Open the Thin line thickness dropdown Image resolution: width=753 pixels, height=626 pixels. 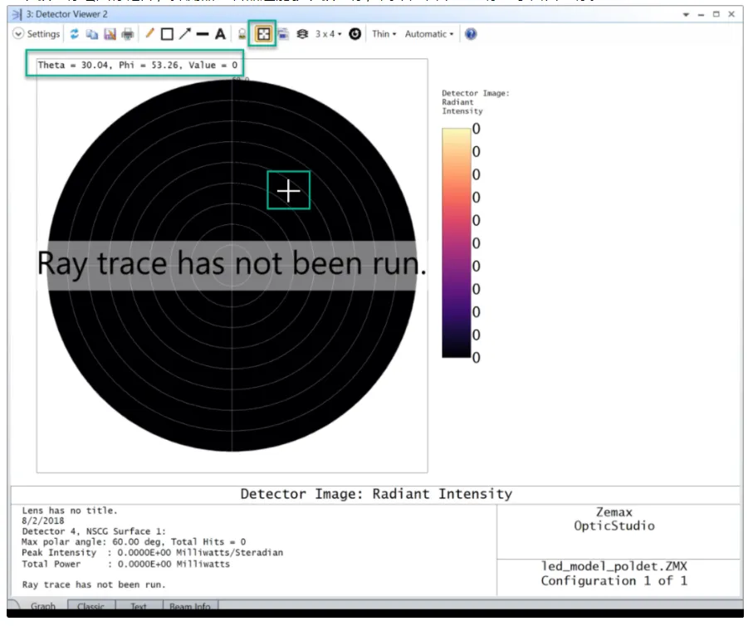[x=384, y=34]
